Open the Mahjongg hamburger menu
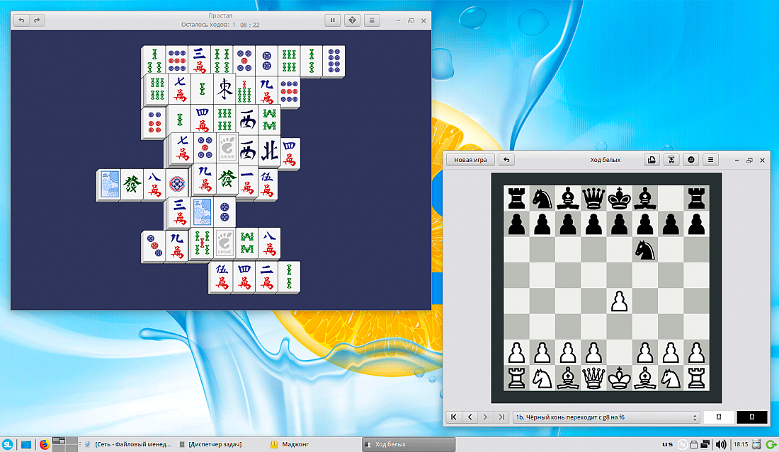 pyautogui.click(x=372, y=20)
